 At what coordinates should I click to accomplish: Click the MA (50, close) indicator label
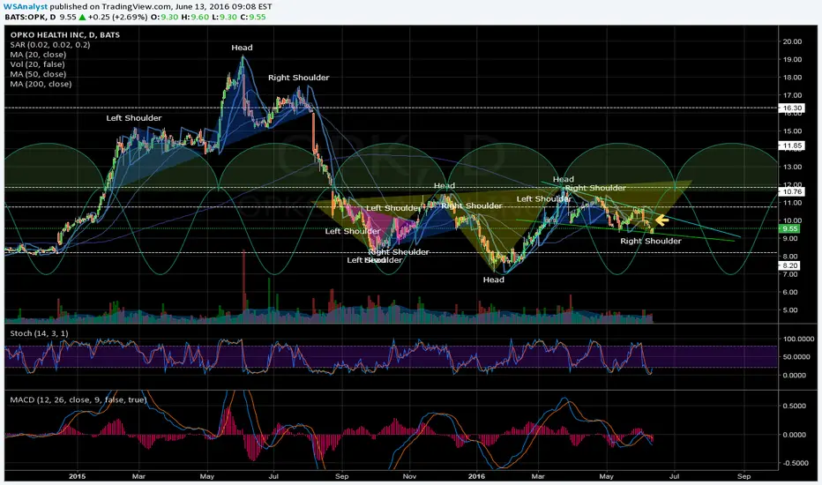point(38,74)
